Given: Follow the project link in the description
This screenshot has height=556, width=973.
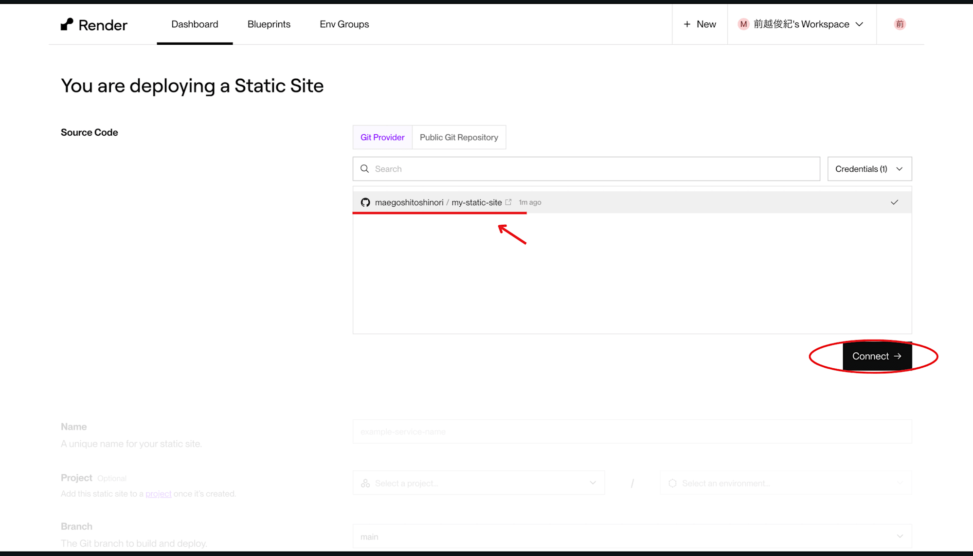Looking at the screenshot, I should pyautogui.click(x=159, y=494).
